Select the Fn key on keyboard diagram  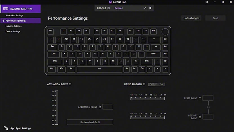coord(134,69)
